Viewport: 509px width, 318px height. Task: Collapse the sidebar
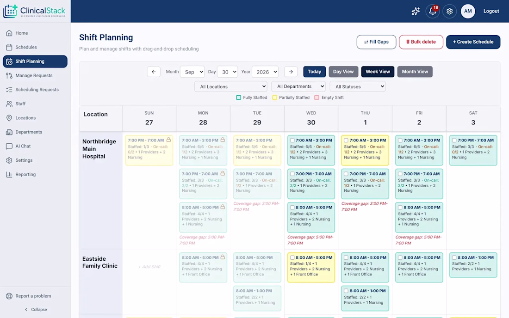point(36,310)
